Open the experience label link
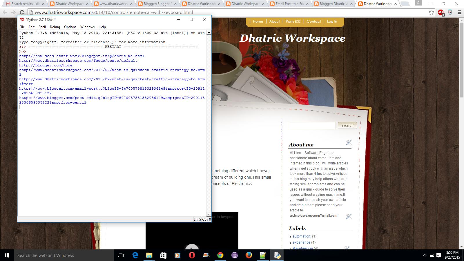This screenshot has height=261, width=464. (301, 242)
